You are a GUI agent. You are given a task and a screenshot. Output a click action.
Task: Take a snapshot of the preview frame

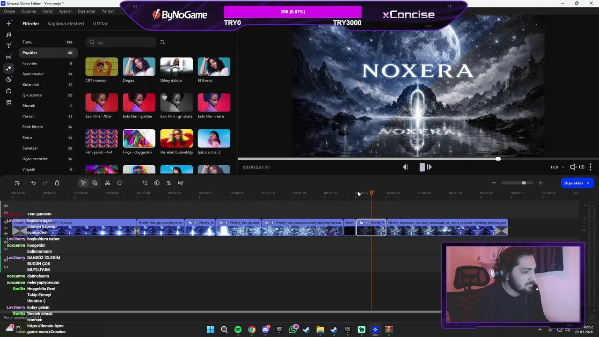tap(582, 167)
